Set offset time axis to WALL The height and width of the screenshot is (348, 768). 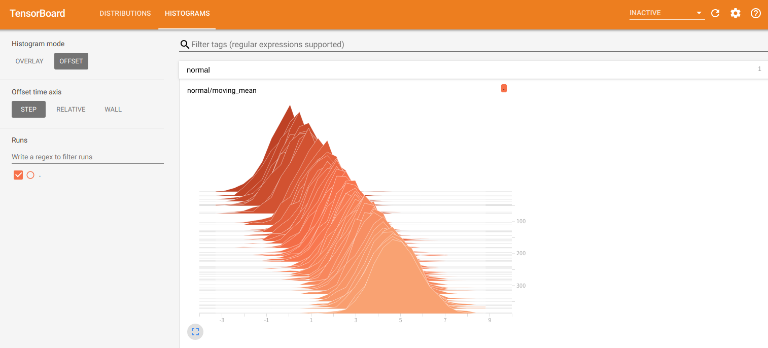coord(113,109)
